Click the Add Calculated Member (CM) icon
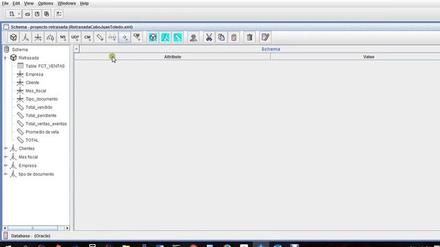 click(x=87, y=37)
